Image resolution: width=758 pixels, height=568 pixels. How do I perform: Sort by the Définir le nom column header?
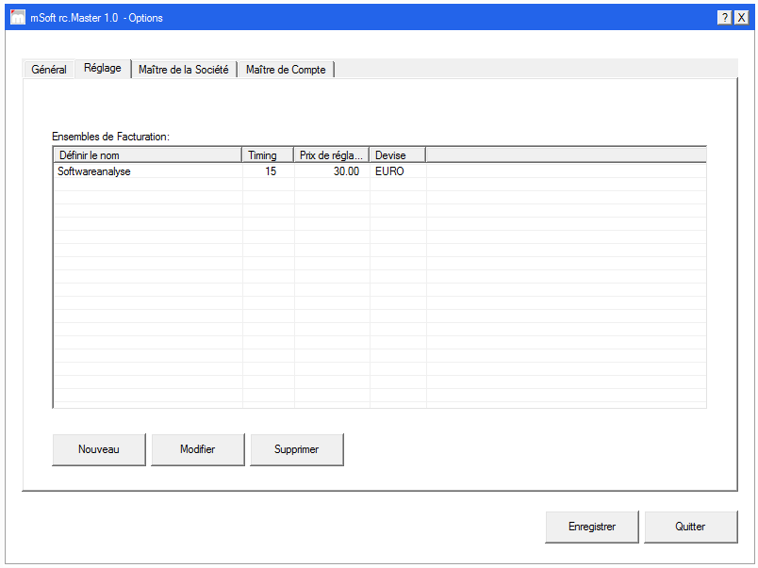147,154
